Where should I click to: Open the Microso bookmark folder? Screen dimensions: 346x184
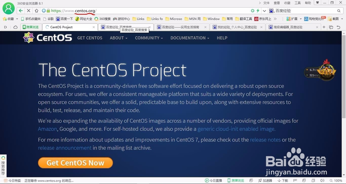(174, 19)
